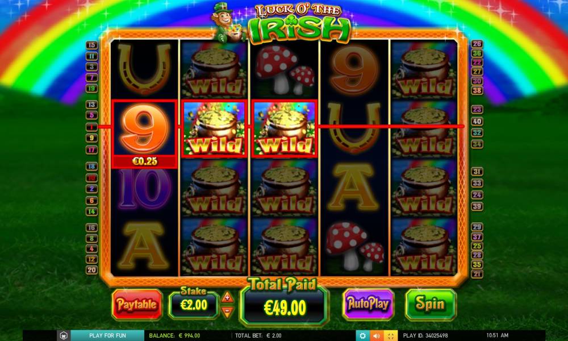The image size is (568, 341).
Task: Select payline number 26 indicator
Action: tap(477, 44)
